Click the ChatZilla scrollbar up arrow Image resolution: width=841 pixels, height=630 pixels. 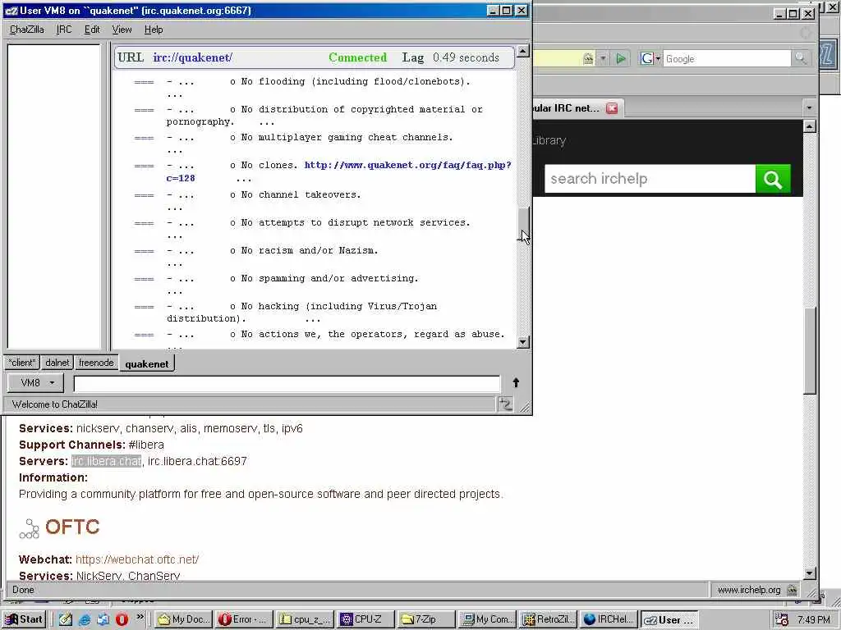click(522, 51)
